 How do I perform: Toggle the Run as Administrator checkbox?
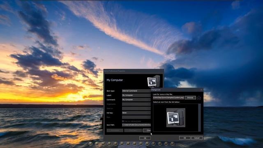click(123, 121)
